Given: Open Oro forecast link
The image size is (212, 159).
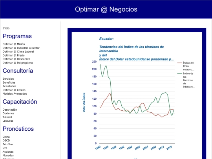Looking at the screenshot, I should pyautogui.click(x=5, y=148).
